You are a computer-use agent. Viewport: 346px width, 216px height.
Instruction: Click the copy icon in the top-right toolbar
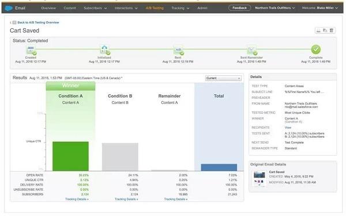(325, 30)
